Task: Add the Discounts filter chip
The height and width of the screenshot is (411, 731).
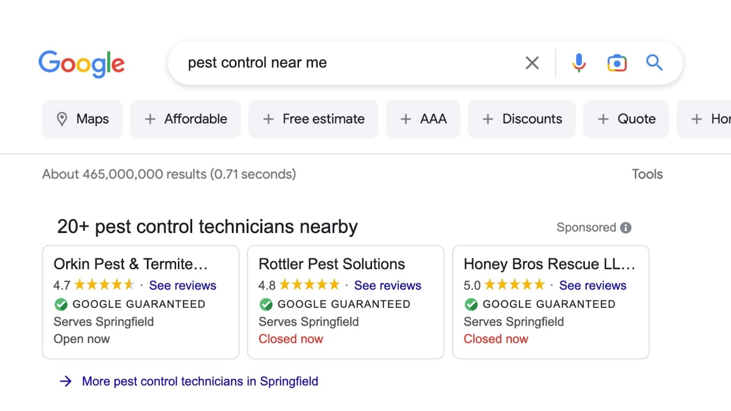Action: pos(522,119)
